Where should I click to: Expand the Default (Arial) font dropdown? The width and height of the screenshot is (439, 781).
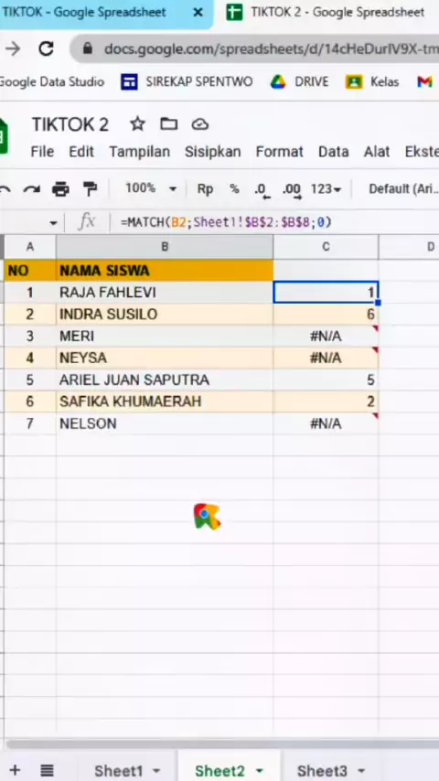click(x=403, y=189)
